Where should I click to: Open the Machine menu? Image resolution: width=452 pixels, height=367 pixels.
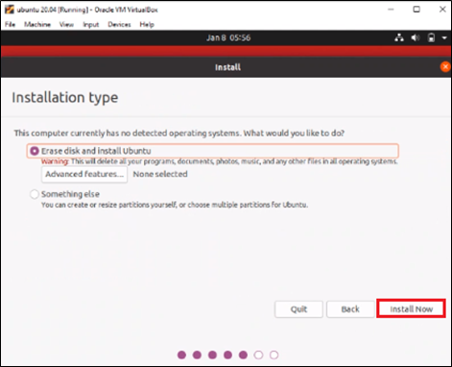[x=37, y=25]
